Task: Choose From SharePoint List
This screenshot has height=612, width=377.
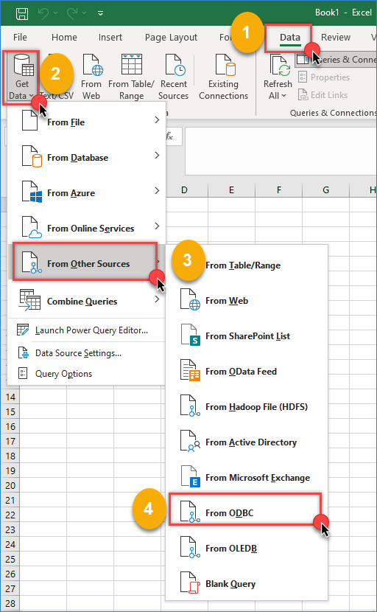Action: point(247,336)
